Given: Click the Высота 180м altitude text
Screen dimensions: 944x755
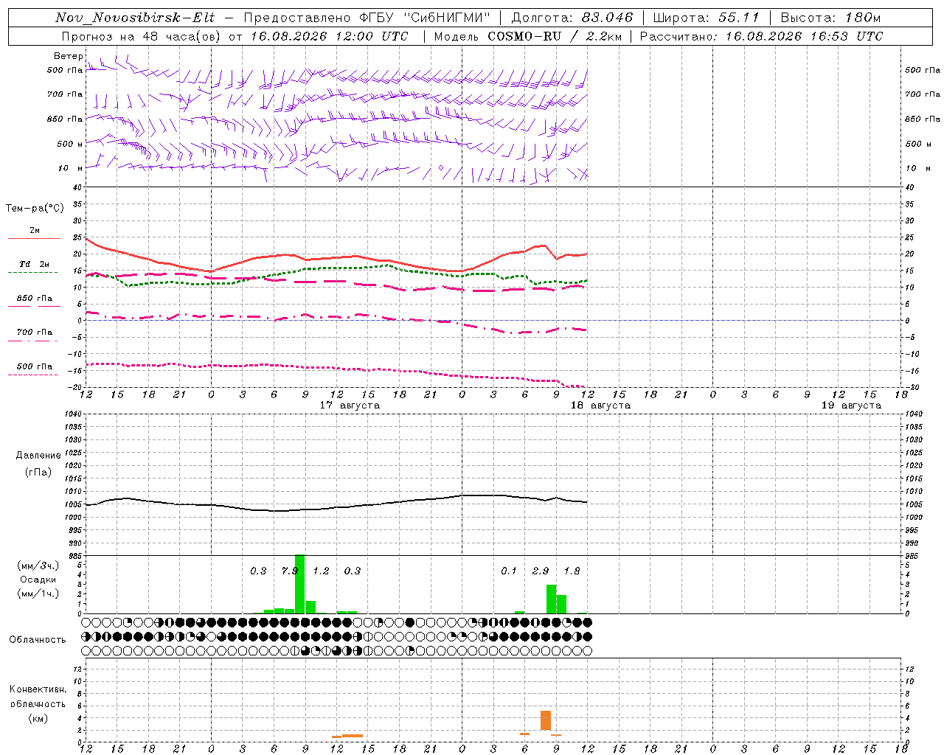Looking at the screenshot, I should (830, 18).
